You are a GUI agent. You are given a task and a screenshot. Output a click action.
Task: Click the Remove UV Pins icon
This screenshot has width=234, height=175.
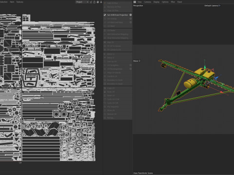coord(105,7)
